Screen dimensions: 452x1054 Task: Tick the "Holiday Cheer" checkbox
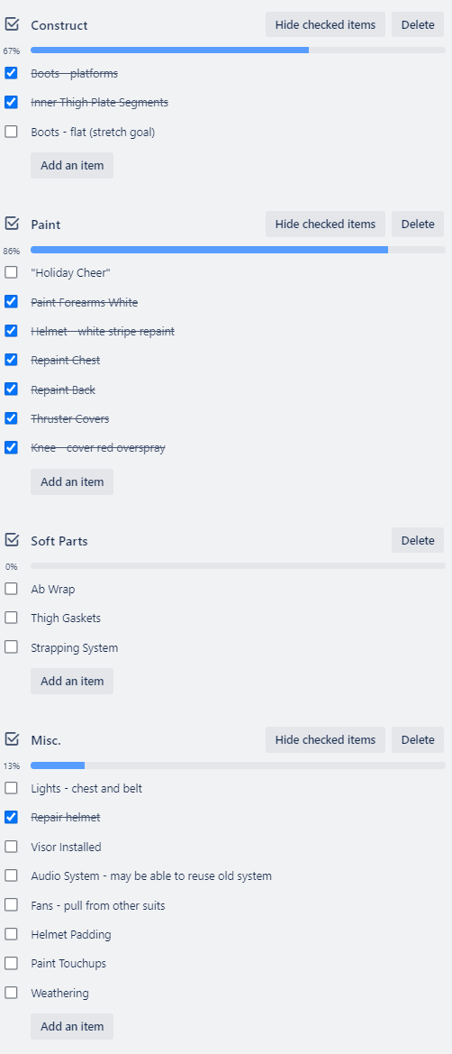11,272
